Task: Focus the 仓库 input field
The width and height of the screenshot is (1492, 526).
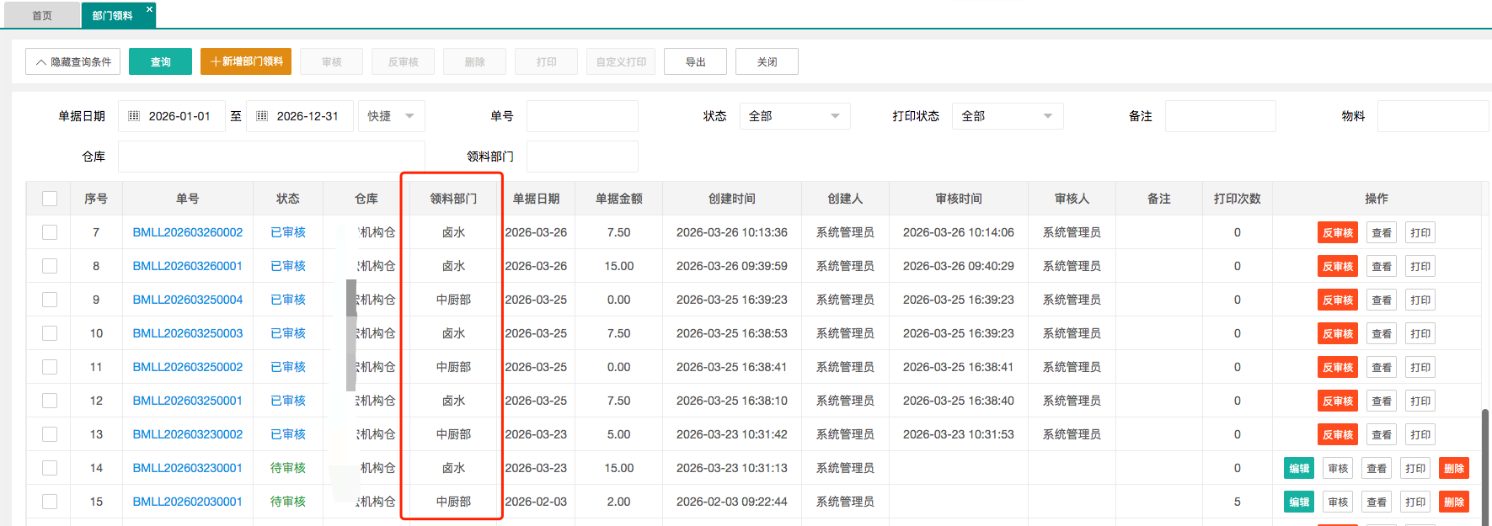Action: pos(271,157)
